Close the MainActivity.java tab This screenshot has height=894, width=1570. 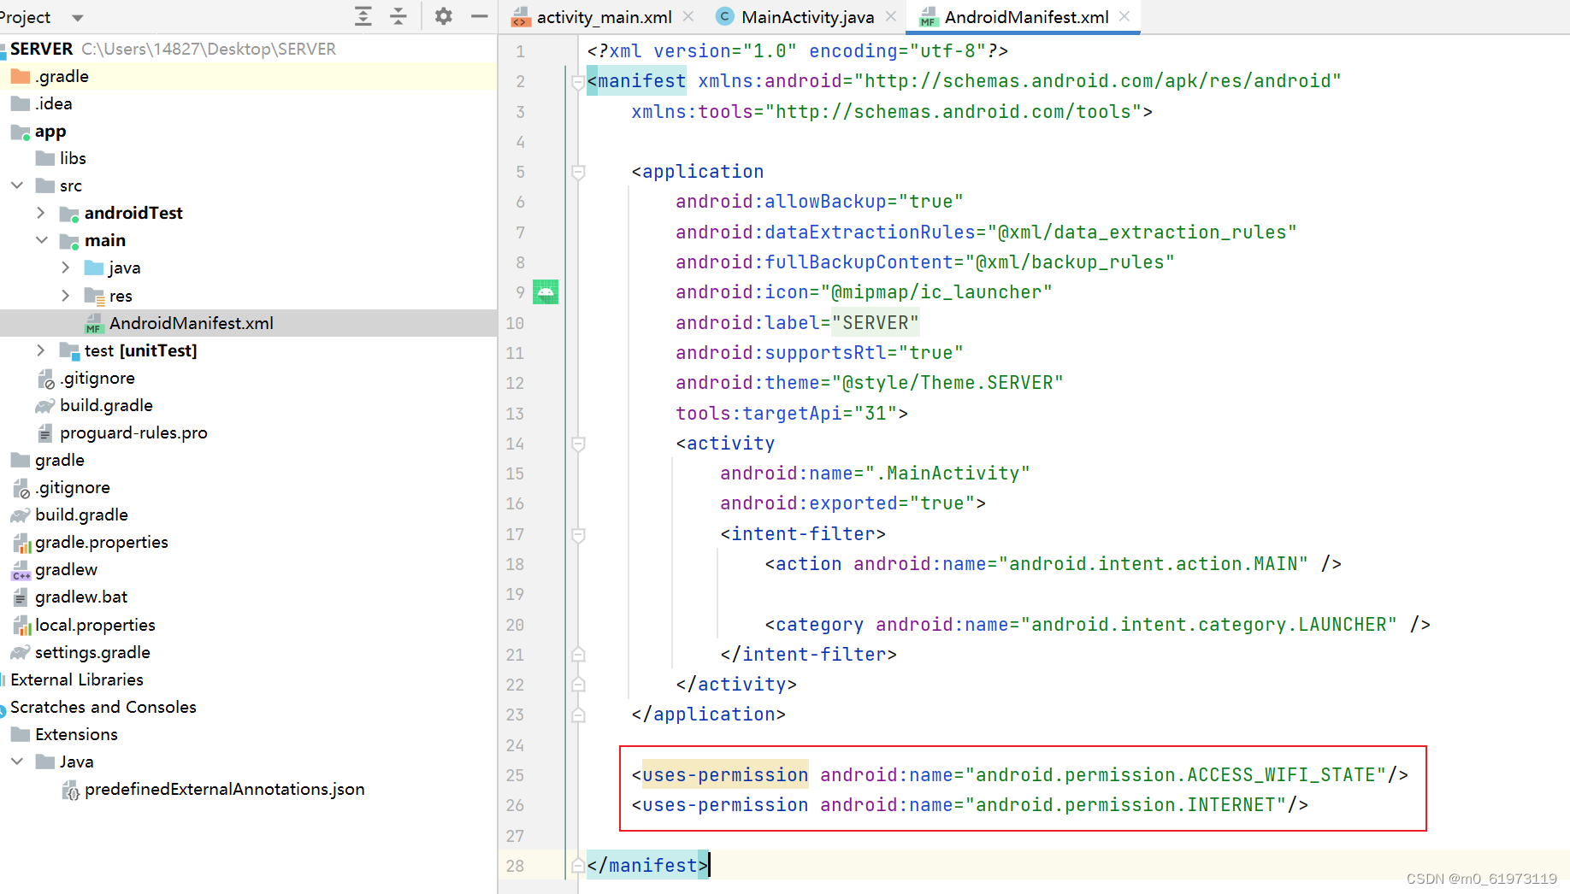pos(891,16)
